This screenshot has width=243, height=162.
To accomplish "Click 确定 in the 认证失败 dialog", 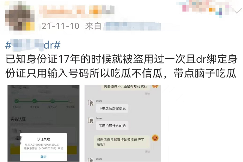I will pyautogui.click(x=43, y=157).
